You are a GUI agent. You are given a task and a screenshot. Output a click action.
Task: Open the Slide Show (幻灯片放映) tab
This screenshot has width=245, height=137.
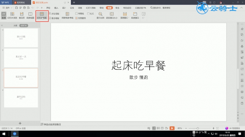point(91,8)
